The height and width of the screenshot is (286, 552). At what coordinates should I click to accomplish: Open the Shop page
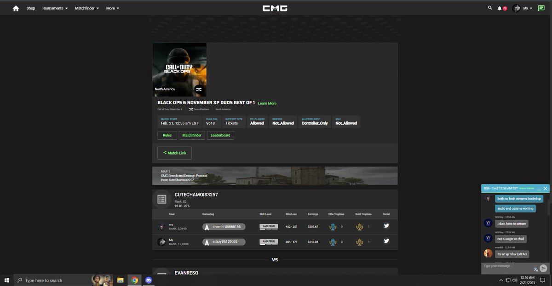[31, 8]
